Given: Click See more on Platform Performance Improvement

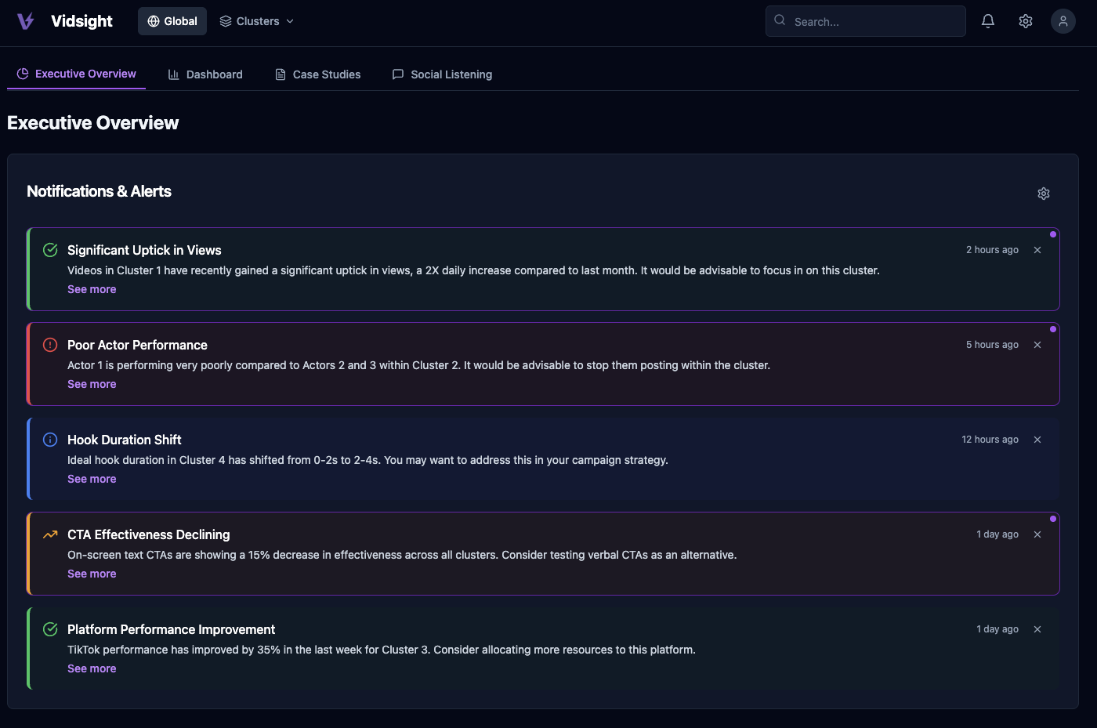Looking at the screenshot, I should (x=92, y=668).
